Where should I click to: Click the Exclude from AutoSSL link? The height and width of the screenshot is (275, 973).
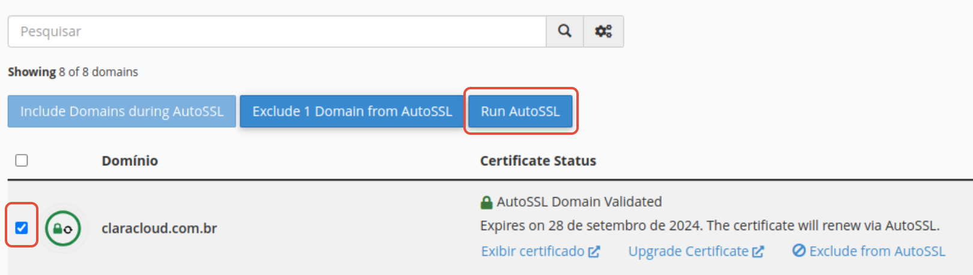869,251
